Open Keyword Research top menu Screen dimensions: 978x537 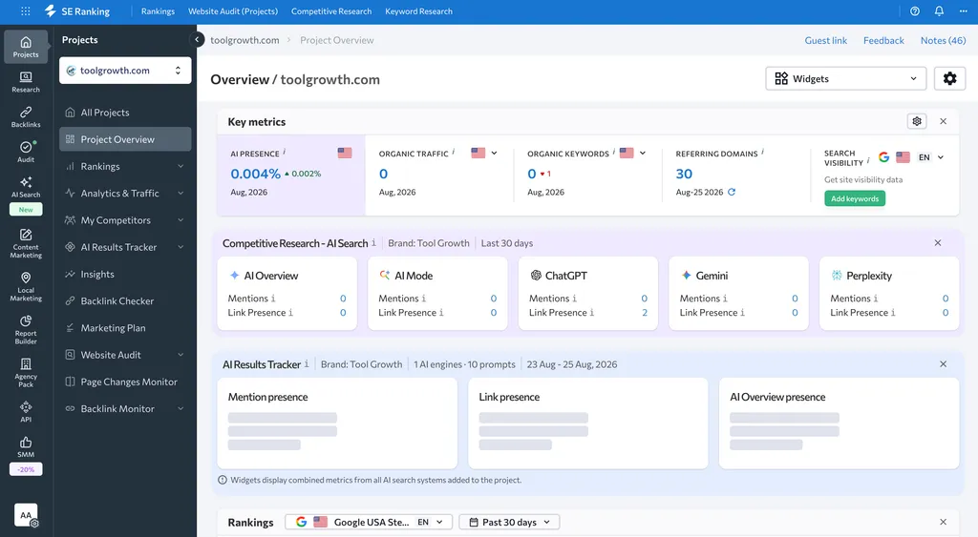[418, 11]
